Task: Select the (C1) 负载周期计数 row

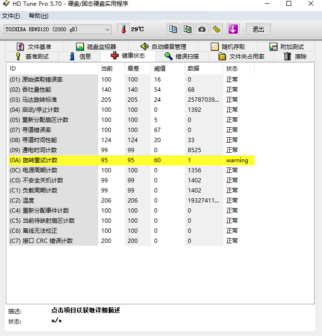Action: point(132,190)
